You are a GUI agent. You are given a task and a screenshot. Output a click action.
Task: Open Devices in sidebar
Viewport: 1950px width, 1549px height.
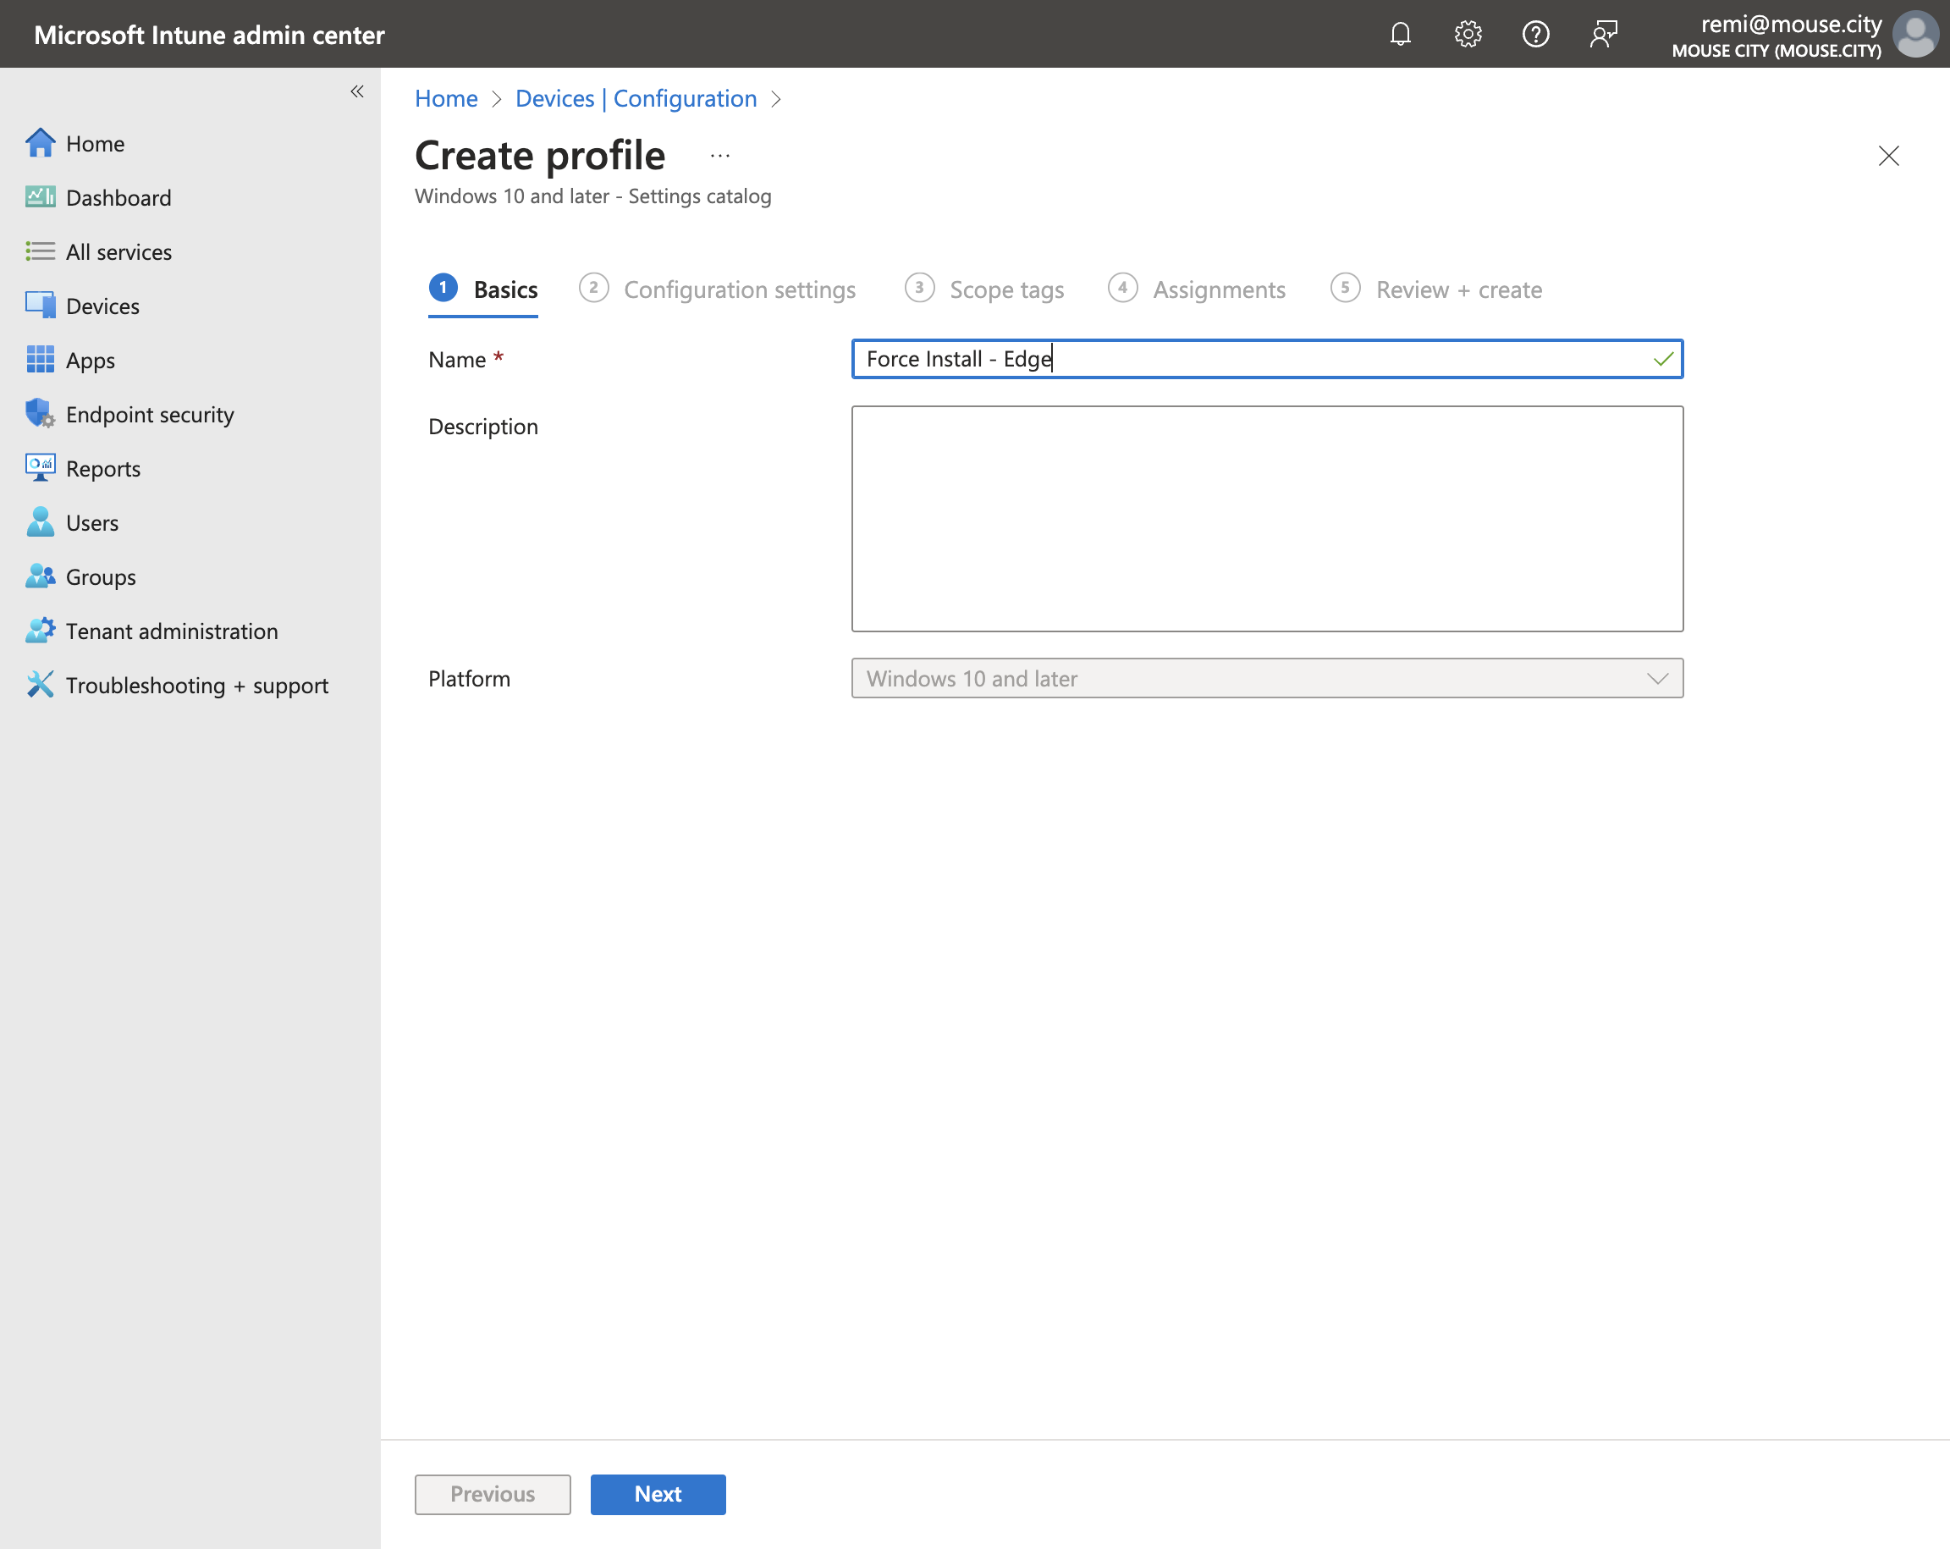[102, 305]
